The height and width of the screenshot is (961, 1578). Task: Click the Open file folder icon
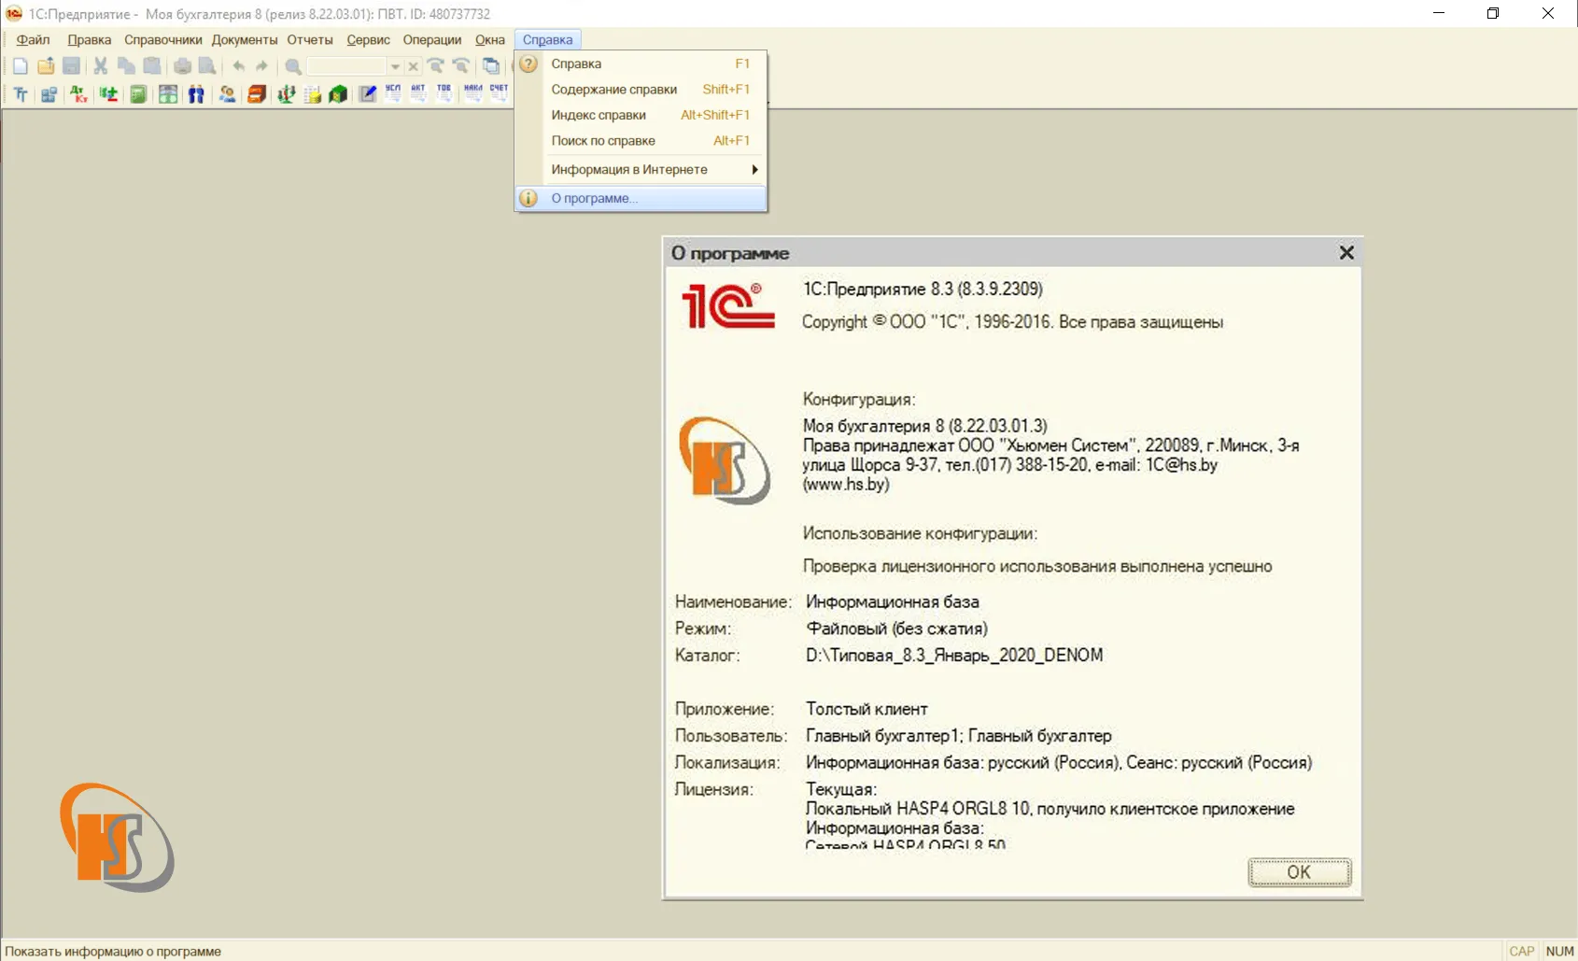click(x=46, y=66)
